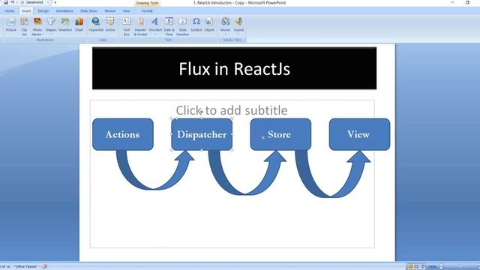Open the View ribbon tab
The height and width of the screenshot is (270, 480).
pyautogui.click(x=126, y=10)
